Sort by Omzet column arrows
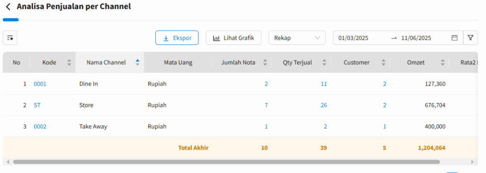The width and height of the screenshot is (486, 173). coord(443,62)
